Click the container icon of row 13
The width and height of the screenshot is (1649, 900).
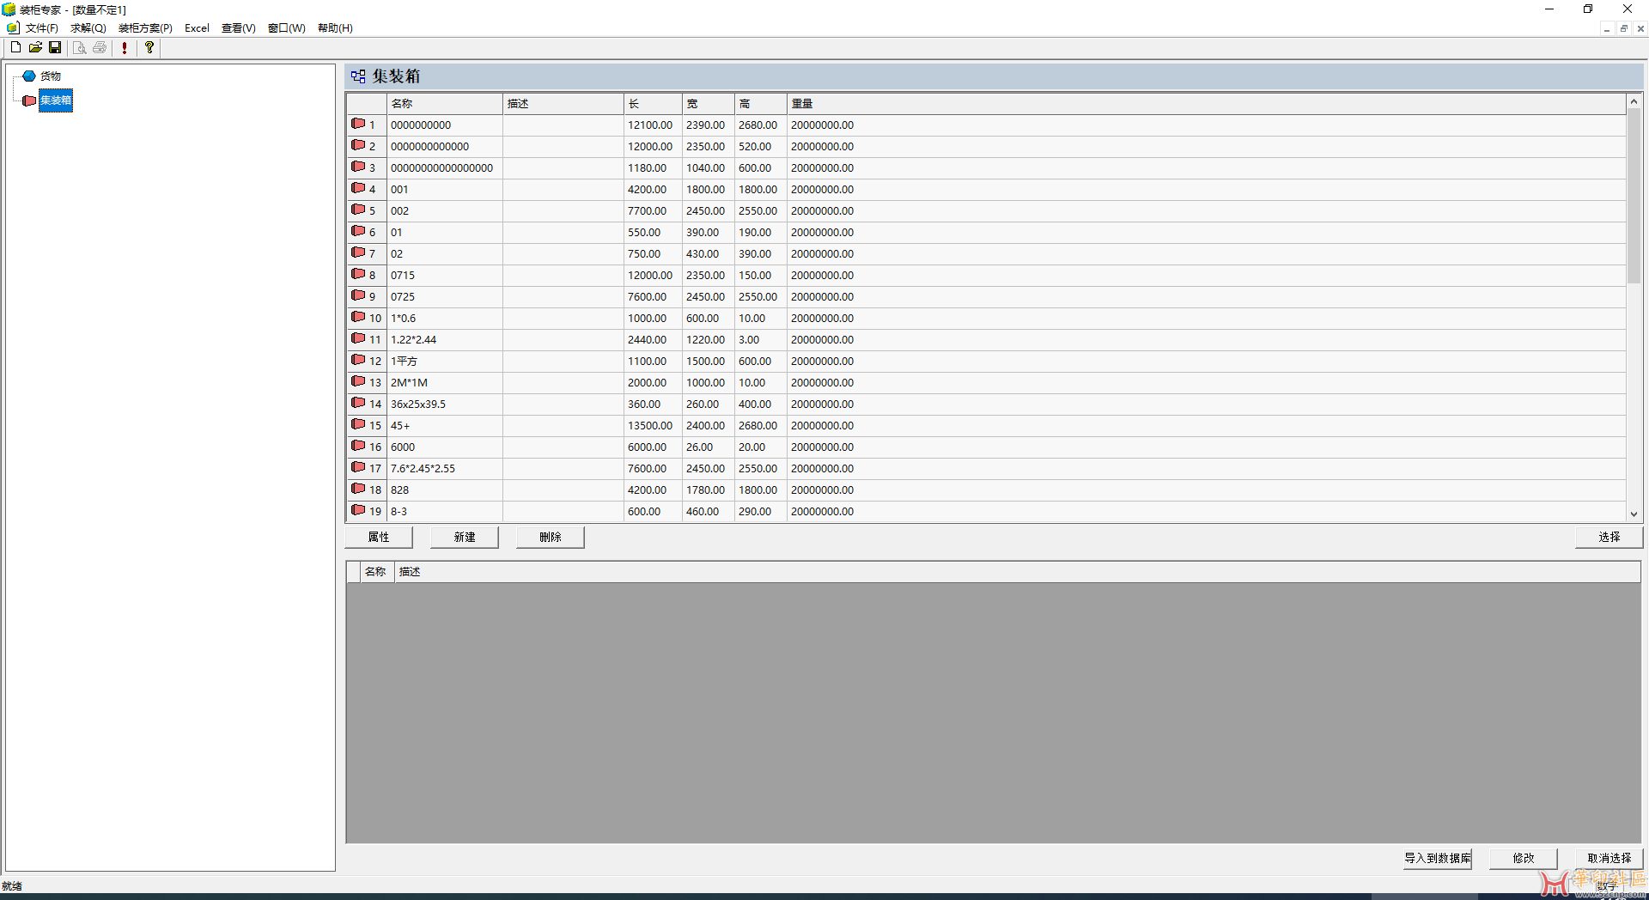click(358, 381)
